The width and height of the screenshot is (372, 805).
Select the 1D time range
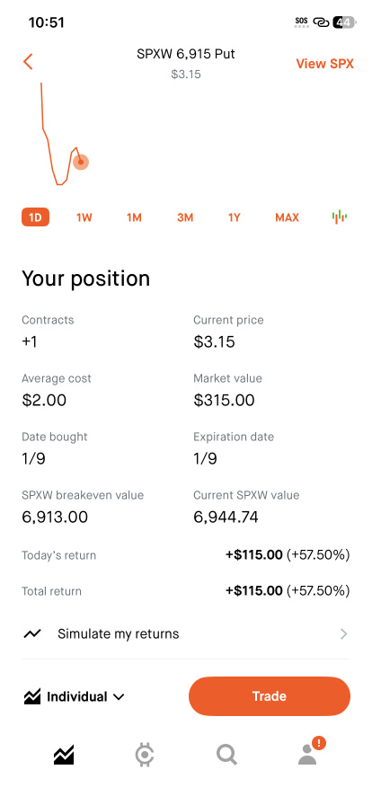(x=35, y=217)
